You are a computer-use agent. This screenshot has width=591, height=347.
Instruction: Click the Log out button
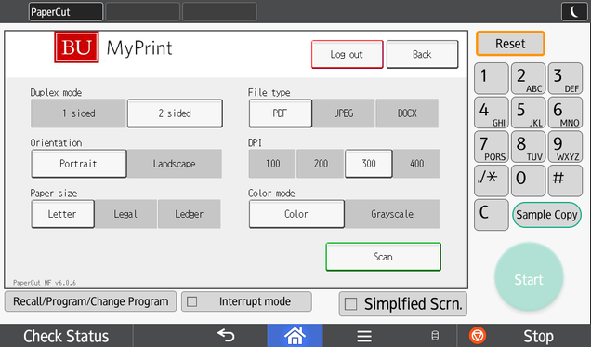(348, 54)
